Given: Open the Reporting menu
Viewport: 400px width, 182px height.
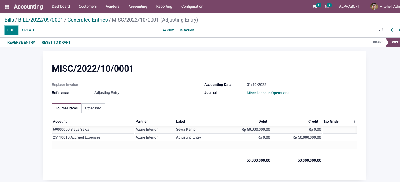Looking at the screenshot, I should point(164,7).
